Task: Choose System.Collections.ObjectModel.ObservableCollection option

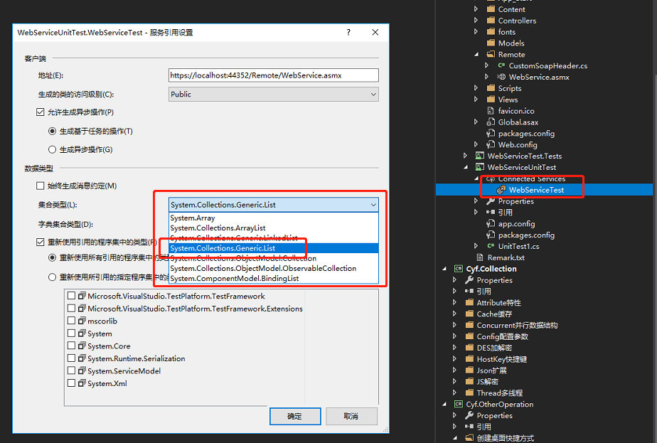Action: pos(274,268)
